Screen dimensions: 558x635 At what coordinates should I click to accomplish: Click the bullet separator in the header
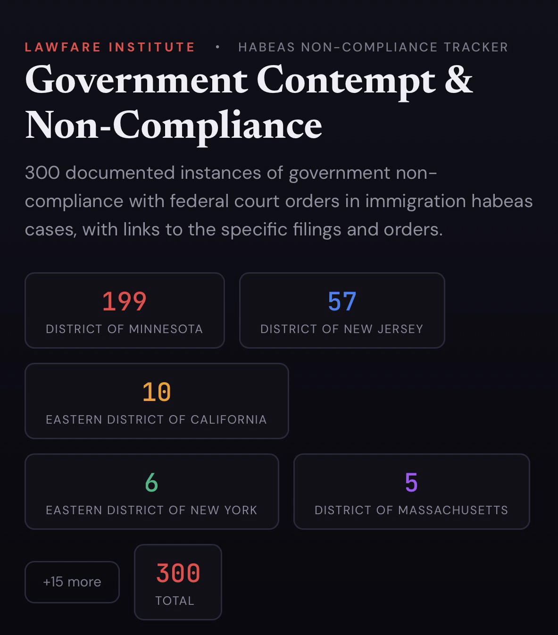click(x=217, y=47)
